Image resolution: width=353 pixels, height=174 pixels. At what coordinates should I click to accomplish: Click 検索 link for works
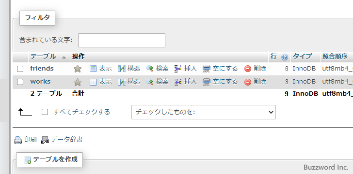tap(162, 82)
